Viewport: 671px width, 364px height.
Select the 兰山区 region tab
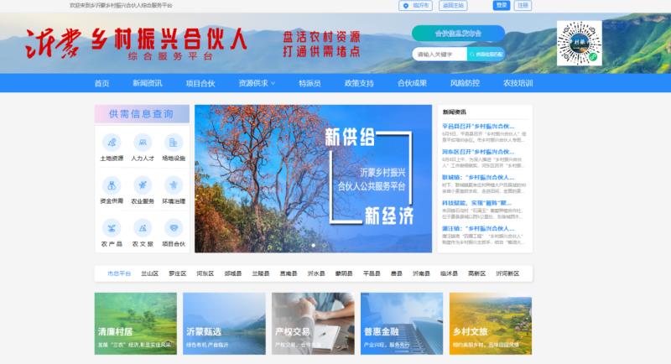point(150,273)
